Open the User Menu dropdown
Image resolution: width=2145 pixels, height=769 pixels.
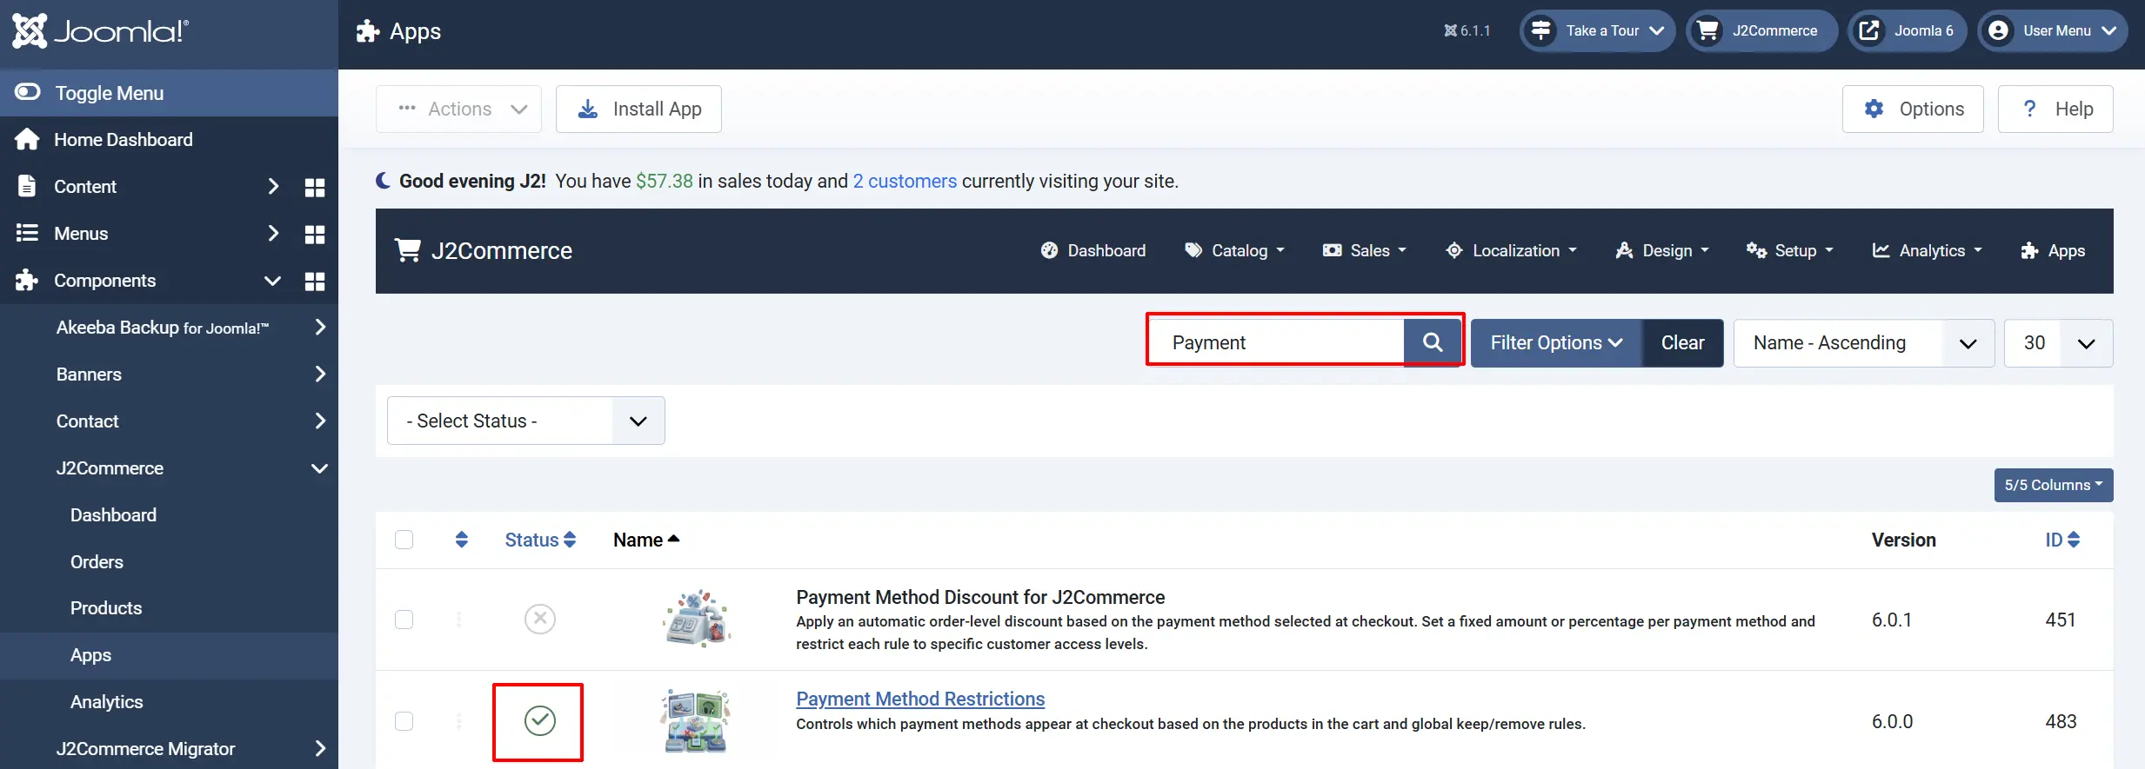(x=2053, y=31)
